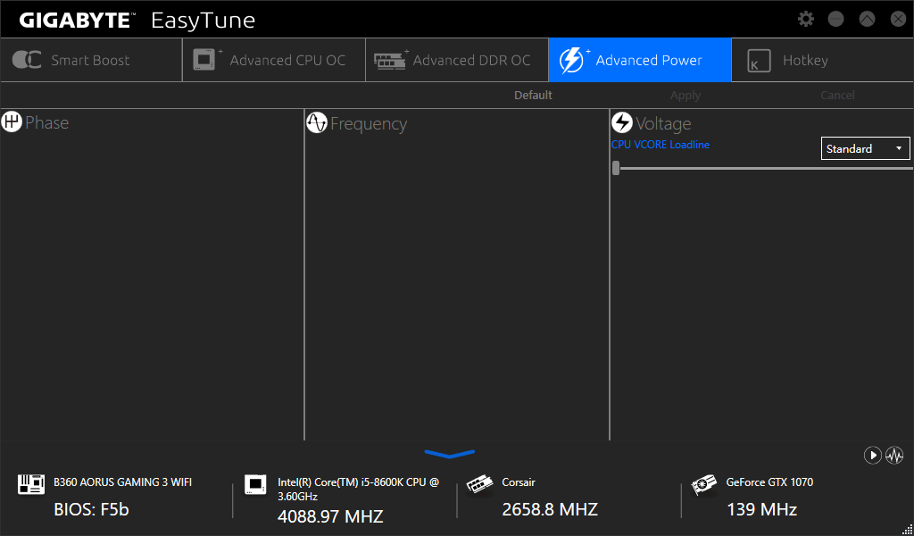Select the Advanced Power tab
The width and height of the screenshot is (914, 536).
[640, 60]
